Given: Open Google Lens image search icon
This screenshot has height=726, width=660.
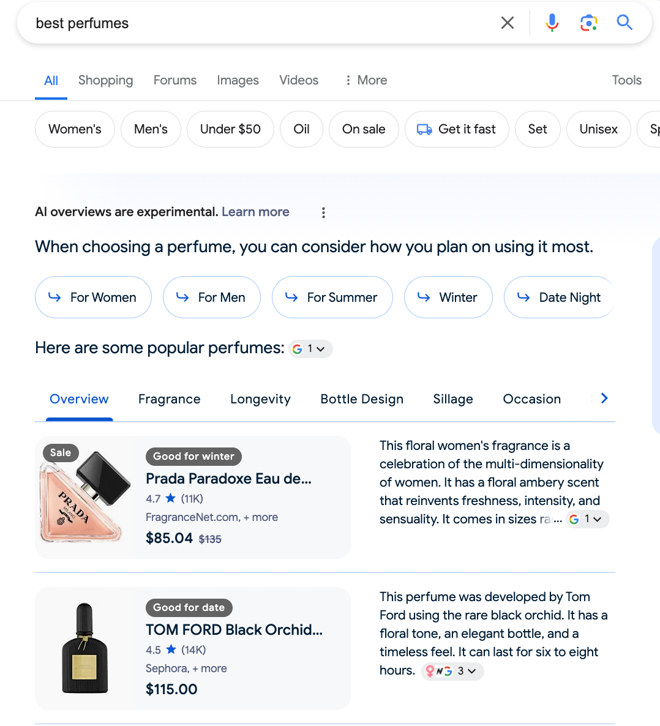Looking at the screenshot, I should (588, 23).
